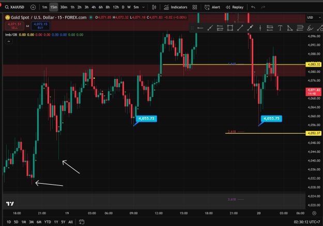Select the trend line drawing tool

[210, 28]
